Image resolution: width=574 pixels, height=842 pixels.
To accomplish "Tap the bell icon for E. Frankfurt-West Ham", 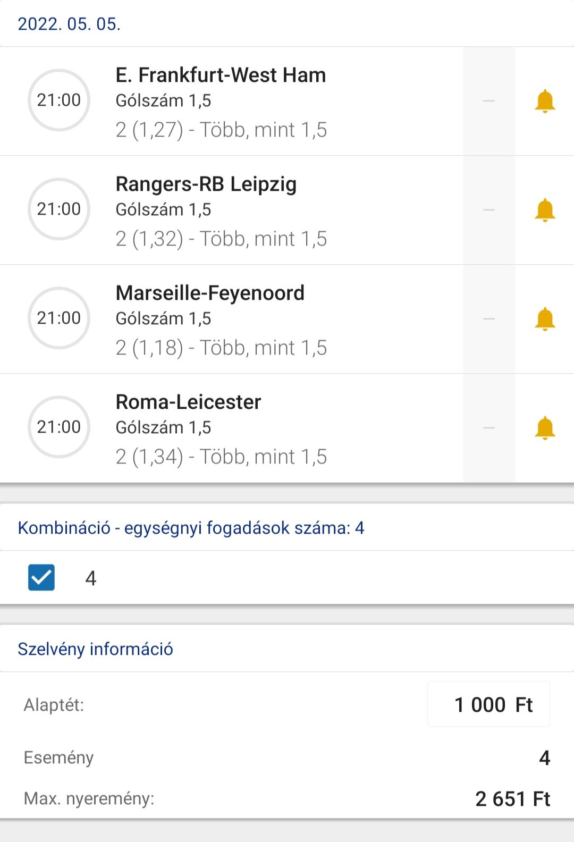I will [545, 101].
